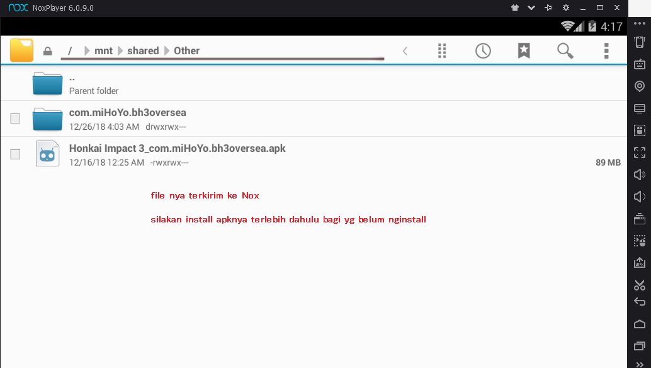
Task: Tick checkbox for Honkai Impact 3 apk
Action: click(x=15, y=154)
